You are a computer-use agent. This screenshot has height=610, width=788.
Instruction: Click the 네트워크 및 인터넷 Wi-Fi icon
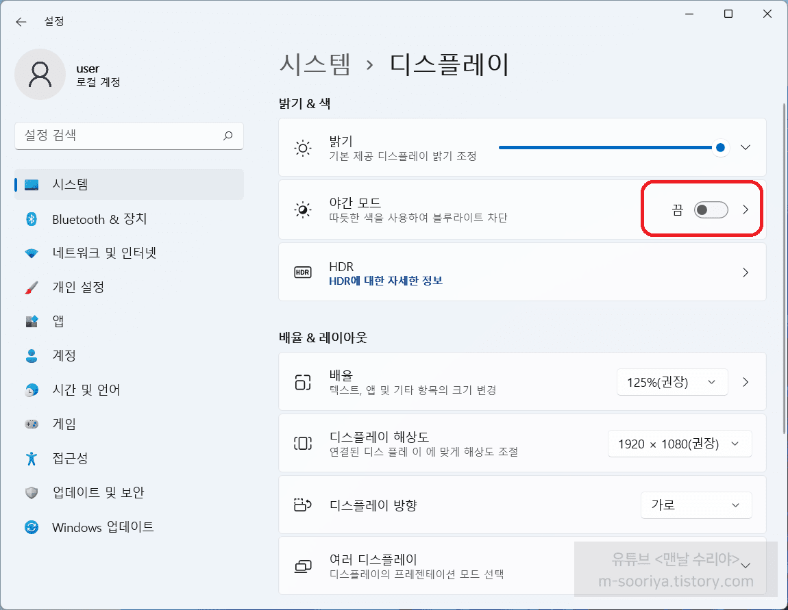[x=32, y=253]
